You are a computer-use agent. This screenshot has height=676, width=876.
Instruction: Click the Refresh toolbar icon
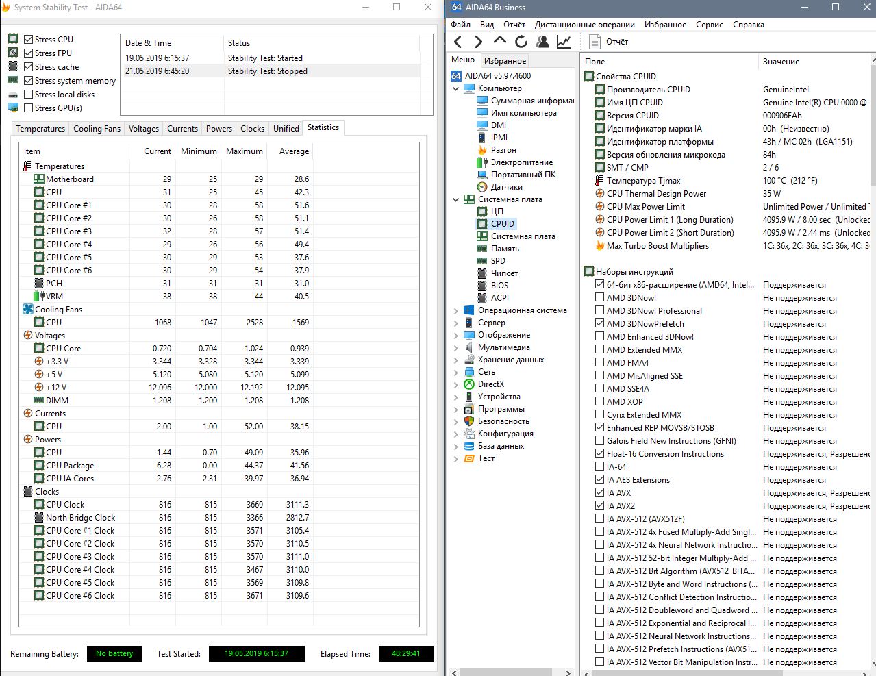point(521,42)
